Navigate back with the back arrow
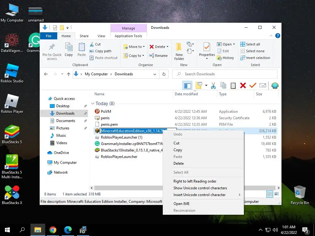This screenshot has height=236, width=315. tap(46, 74)
